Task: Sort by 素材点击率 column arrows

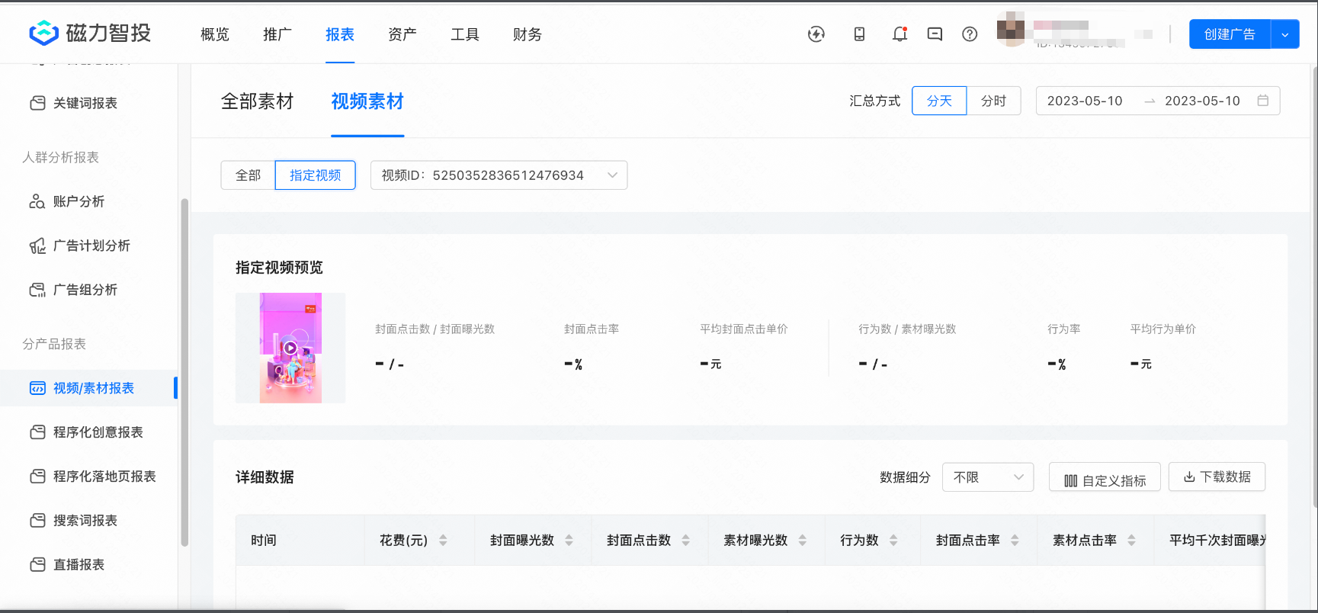Action: pos(1131,540)
